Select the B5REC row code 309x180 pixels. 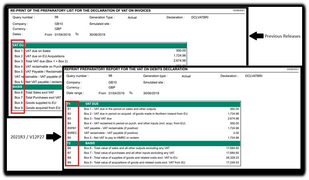coord(72,133)
